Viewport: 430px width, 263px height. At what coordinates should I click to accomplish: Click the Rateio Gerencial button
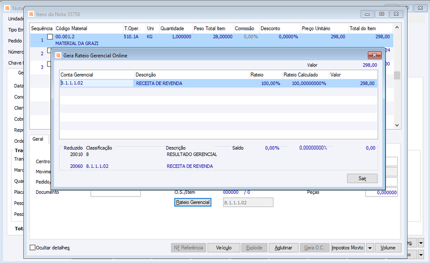[193, 202]
